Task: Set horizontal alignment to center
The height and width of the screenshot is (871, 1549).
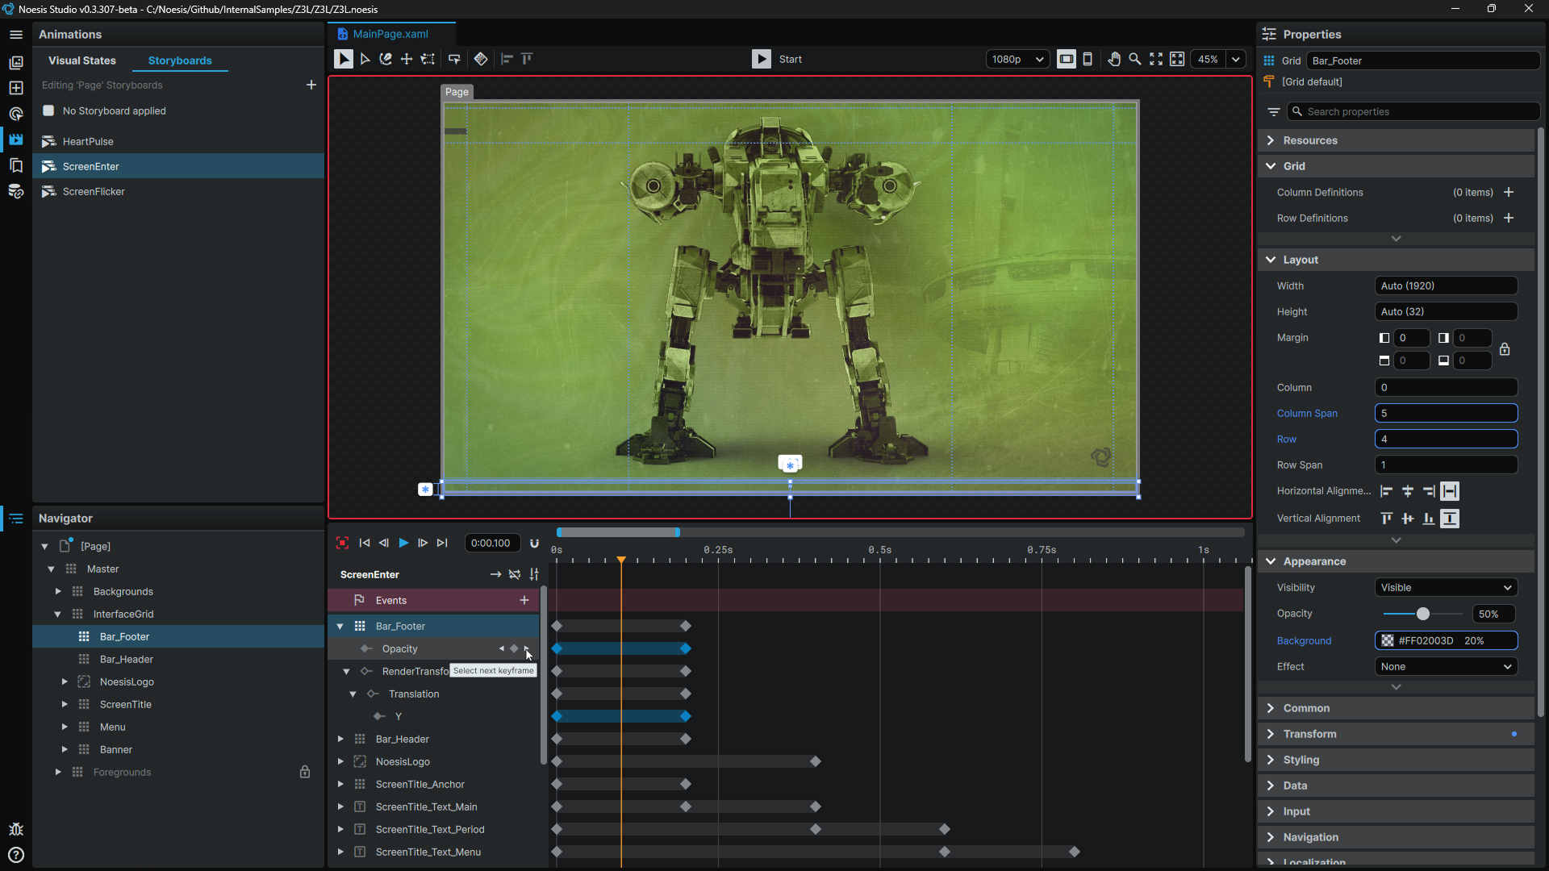Action: pyautogui.click(x=1408, y=491)
